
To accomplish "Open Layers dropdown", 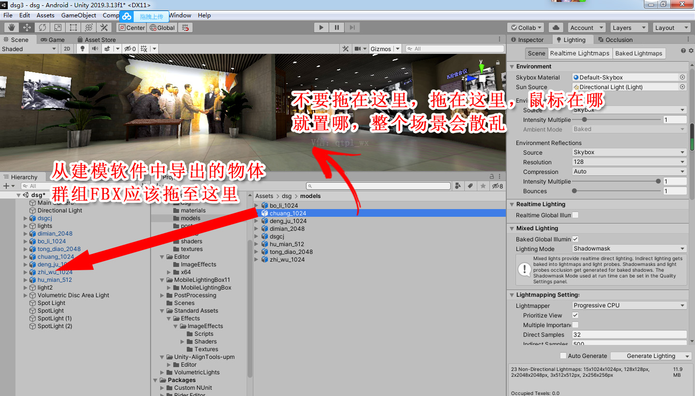I will [629, 27].
